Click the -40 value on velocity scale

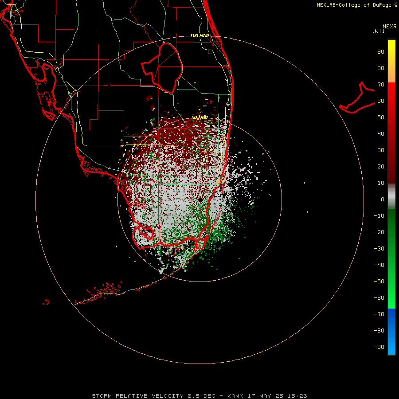tap(379, 265)
